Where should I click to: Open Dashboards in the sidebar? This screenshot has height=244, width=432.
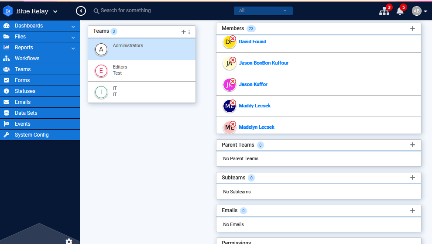point(40,26)
